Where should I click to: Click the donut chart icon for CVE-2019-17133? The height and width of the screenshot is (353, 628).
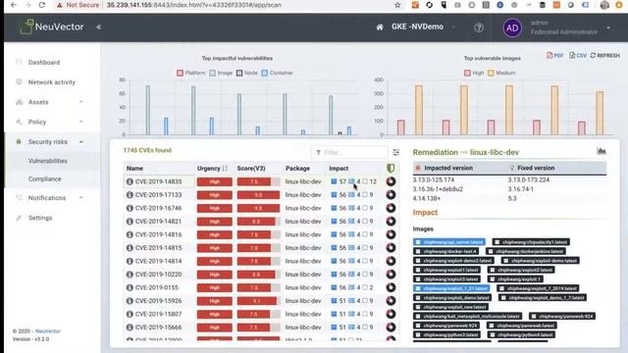click(x=391, y=195)
